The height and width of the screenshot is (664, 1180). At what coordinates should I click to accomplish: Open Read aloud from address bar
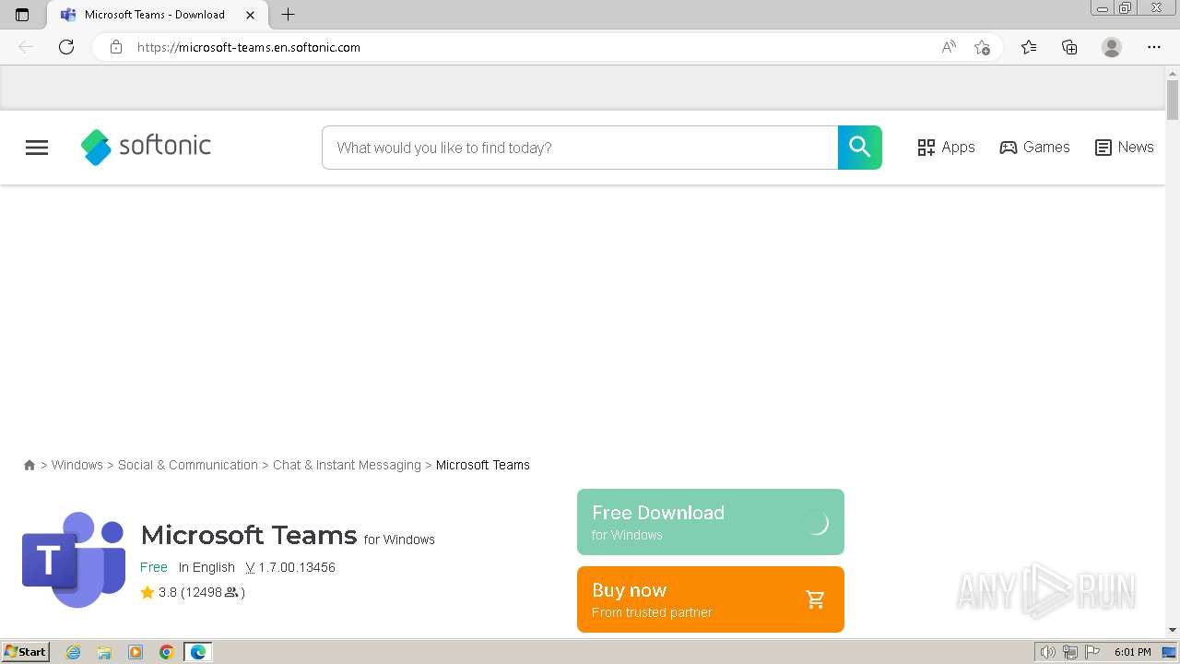click(949, 47)
